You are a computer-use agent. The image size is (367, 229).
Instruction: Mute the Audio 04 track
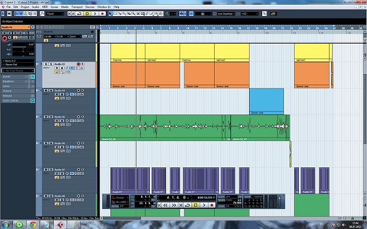(x=46, y=90)
